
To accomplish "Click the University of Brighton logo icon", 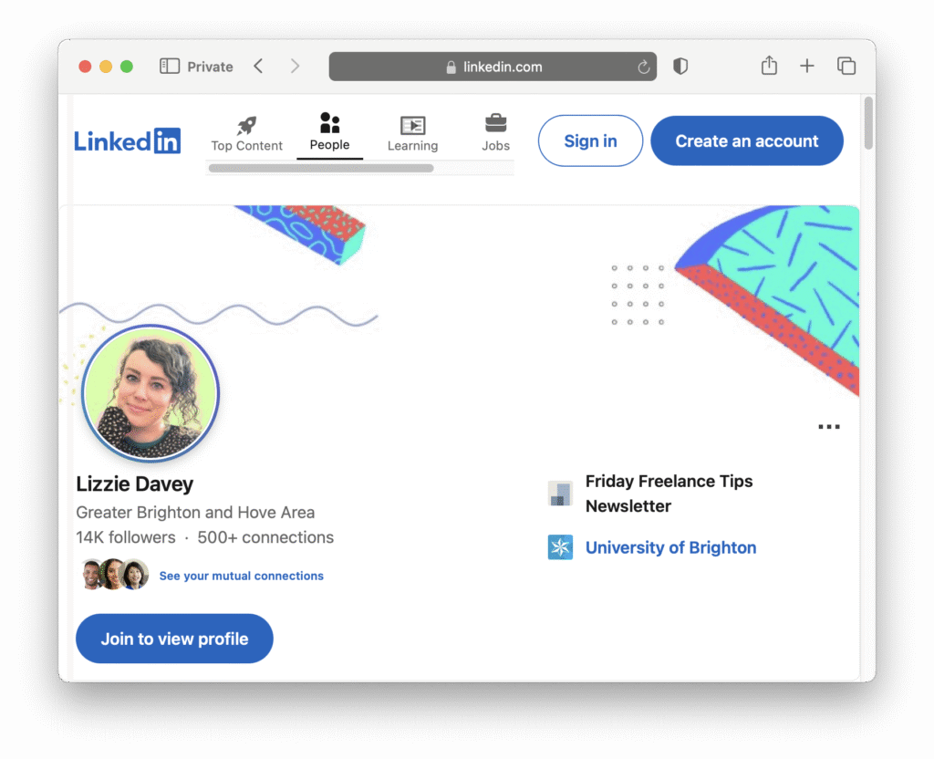I will point(559,547).
